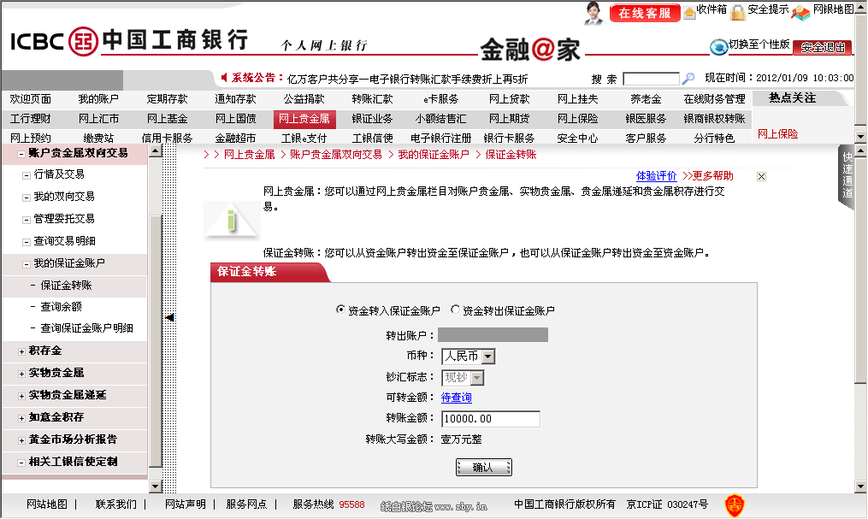868x519 pixels.
Task: Click the 联系我们 footer link
Action: click(x=115, y=504)
